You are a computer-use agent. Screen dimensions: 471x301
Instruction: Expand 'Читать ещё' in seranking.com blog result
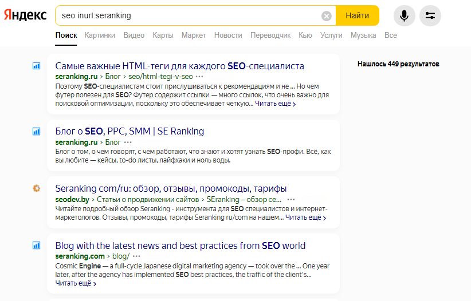click(x=76, y=283)
